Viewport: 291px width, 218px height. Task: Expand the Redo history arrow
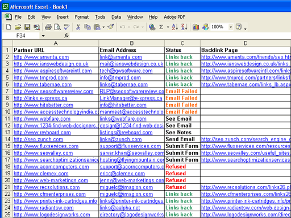143,27
